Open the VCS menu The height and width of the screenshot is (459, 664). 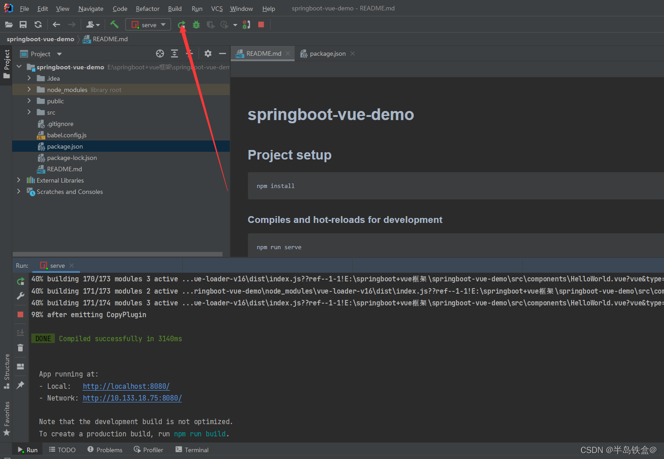[x=217, y=9]
